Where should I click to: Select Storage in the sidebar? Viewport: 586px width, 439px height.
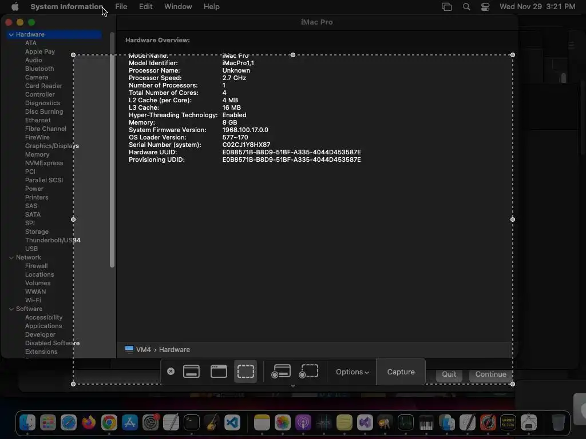pos(37,232)
